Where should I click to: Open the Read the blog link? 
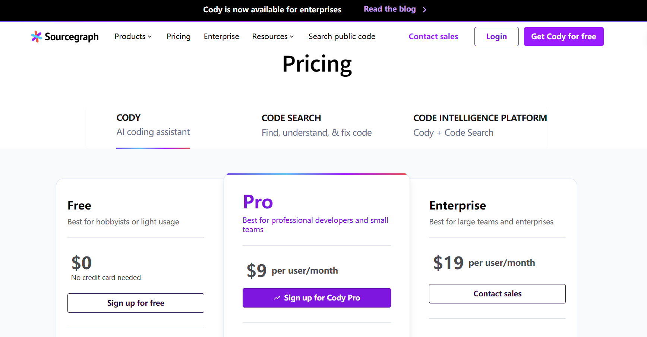point(389,9)
